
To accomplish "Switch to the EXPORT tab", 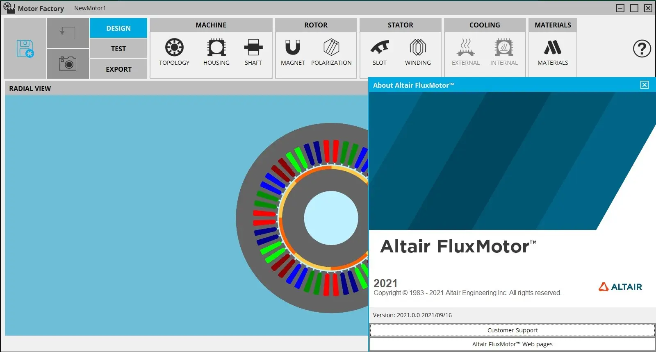I will pos(118,69).
